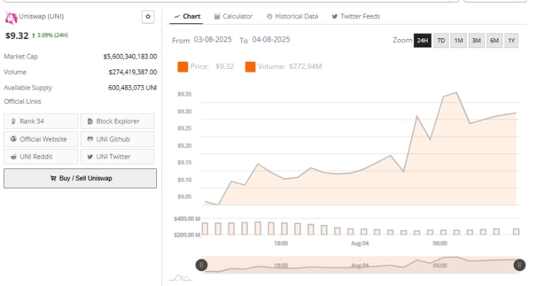537x286 pixels.
Task: Click the $9.05 y-axis label
Action: click(184, 197)
